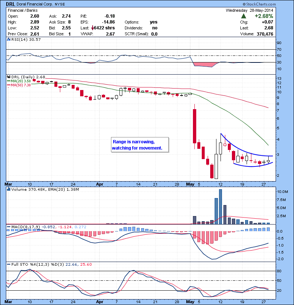Image resolution: width=294 pixels, height=305 pixels.
Task: Click the Apr label on price x-axis
Action: 100,184
